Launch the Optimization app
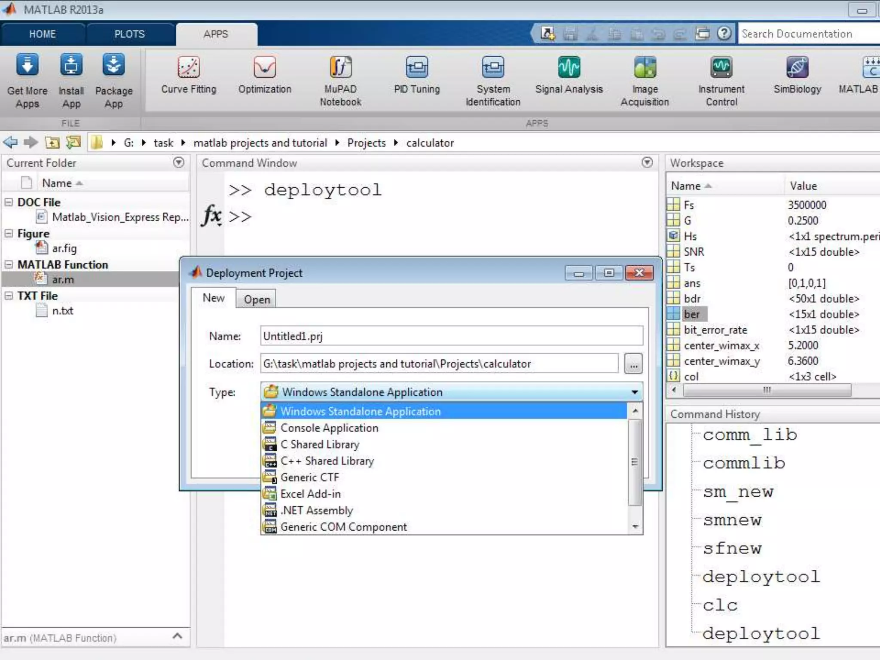The width and height of the screenshot is (880, 660). (265, 75)
